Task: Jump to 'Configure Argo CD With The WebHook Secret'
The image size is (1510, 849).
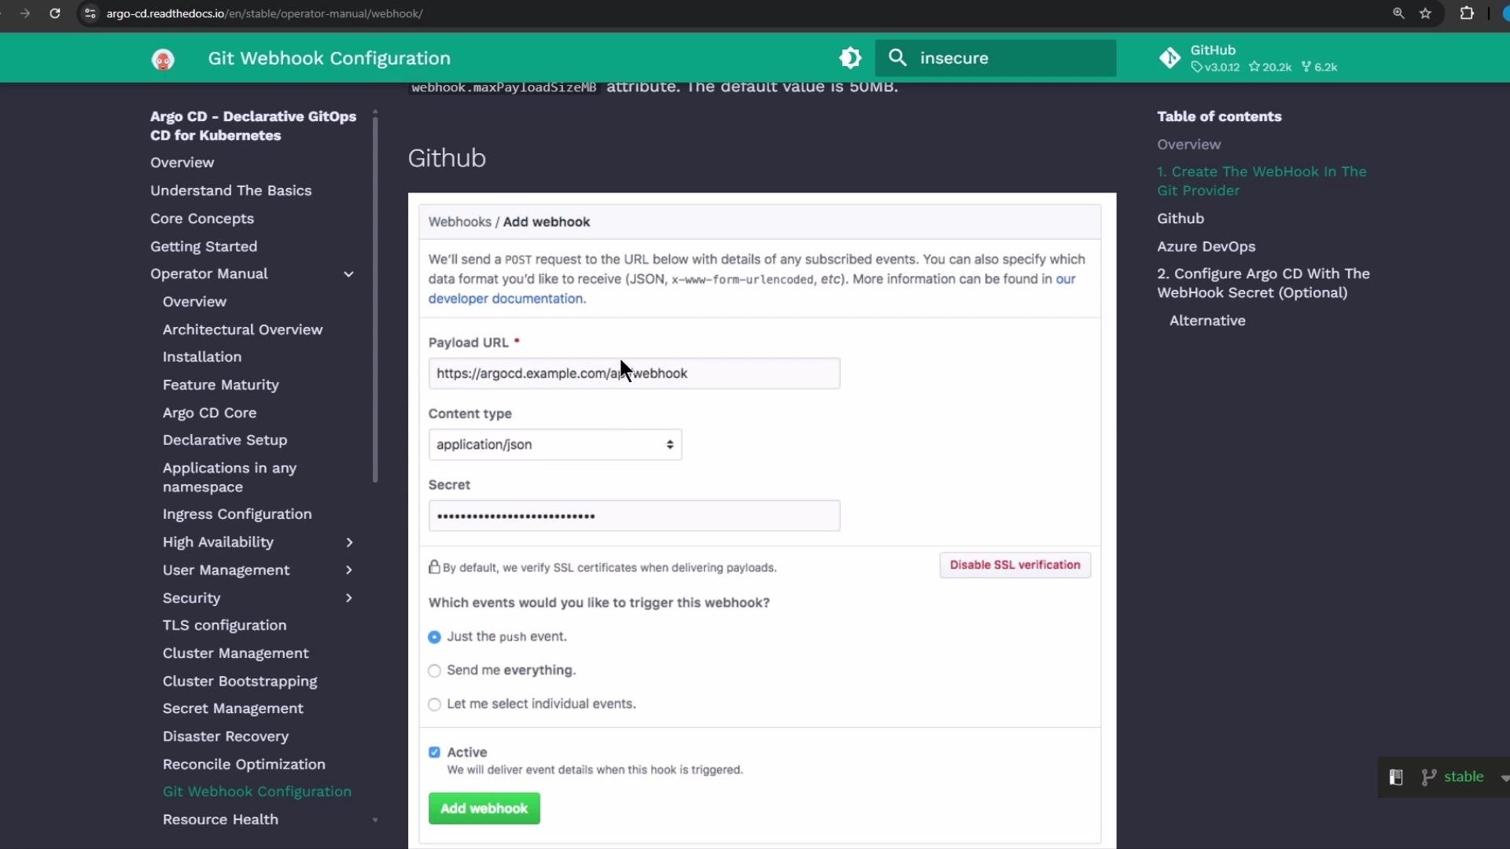Action: tap(1263, 283)
